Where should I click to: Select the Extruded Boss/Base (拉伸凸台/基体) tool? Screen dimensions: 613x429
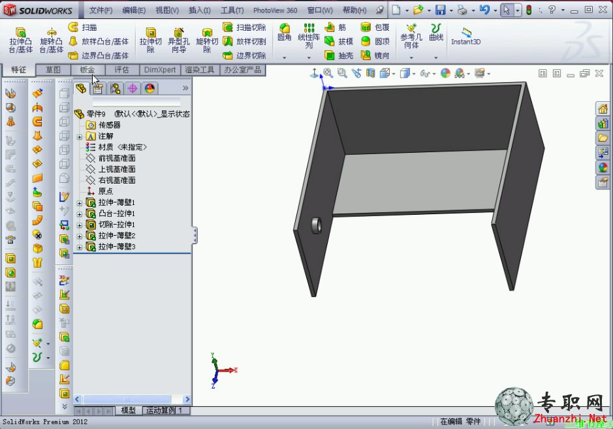tap(21, 40)
